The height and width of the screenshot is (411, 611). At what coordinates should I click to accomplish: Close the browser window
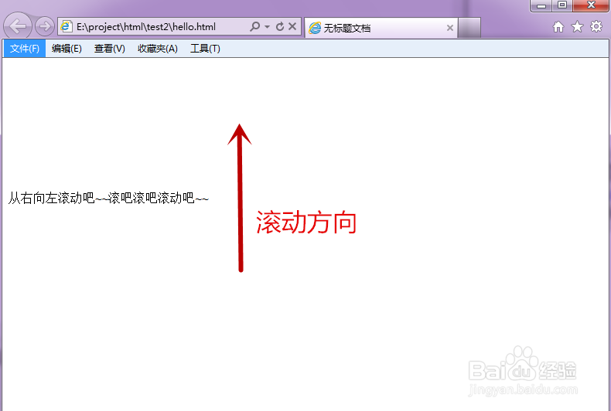(591, 5)
